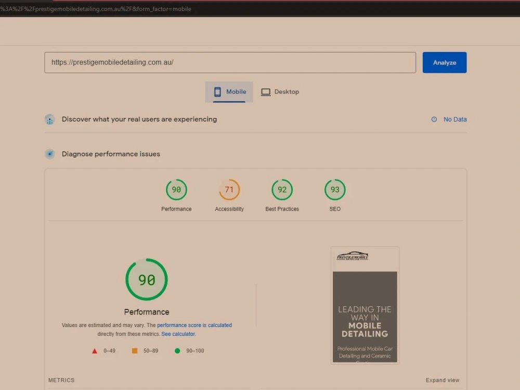
Task: Click the mobile phone icon
Action: 217,92
